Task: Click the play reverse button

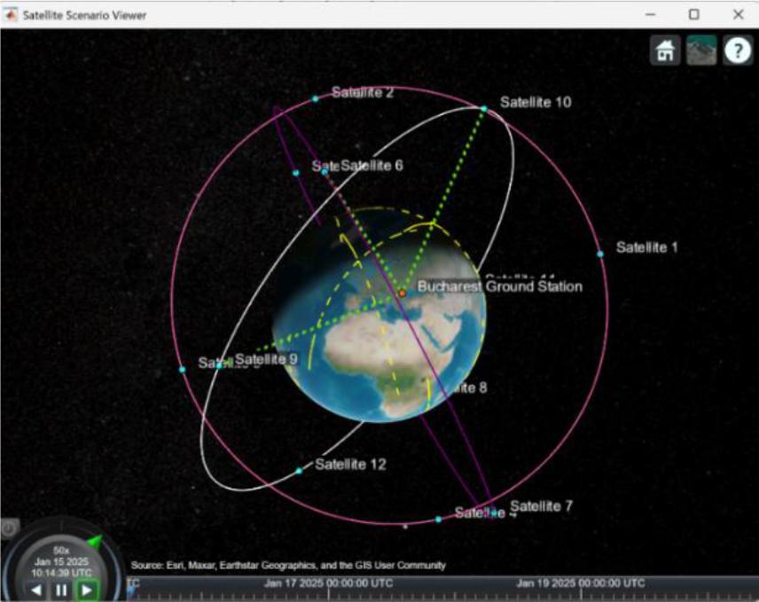Action: [x=35, y=590]
